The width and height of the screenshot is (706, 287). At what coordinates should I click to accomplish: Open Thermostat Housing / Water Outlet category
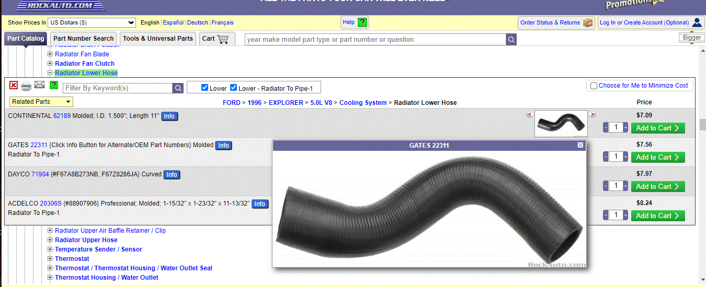pyautogui.click(x=107, y=278)
